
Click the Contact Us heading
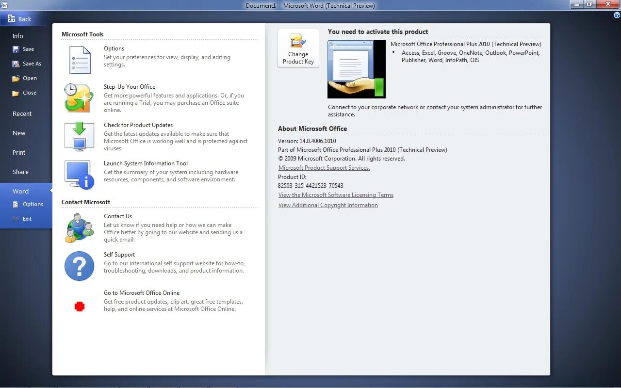pyautogui.click(x=118, y=216)
